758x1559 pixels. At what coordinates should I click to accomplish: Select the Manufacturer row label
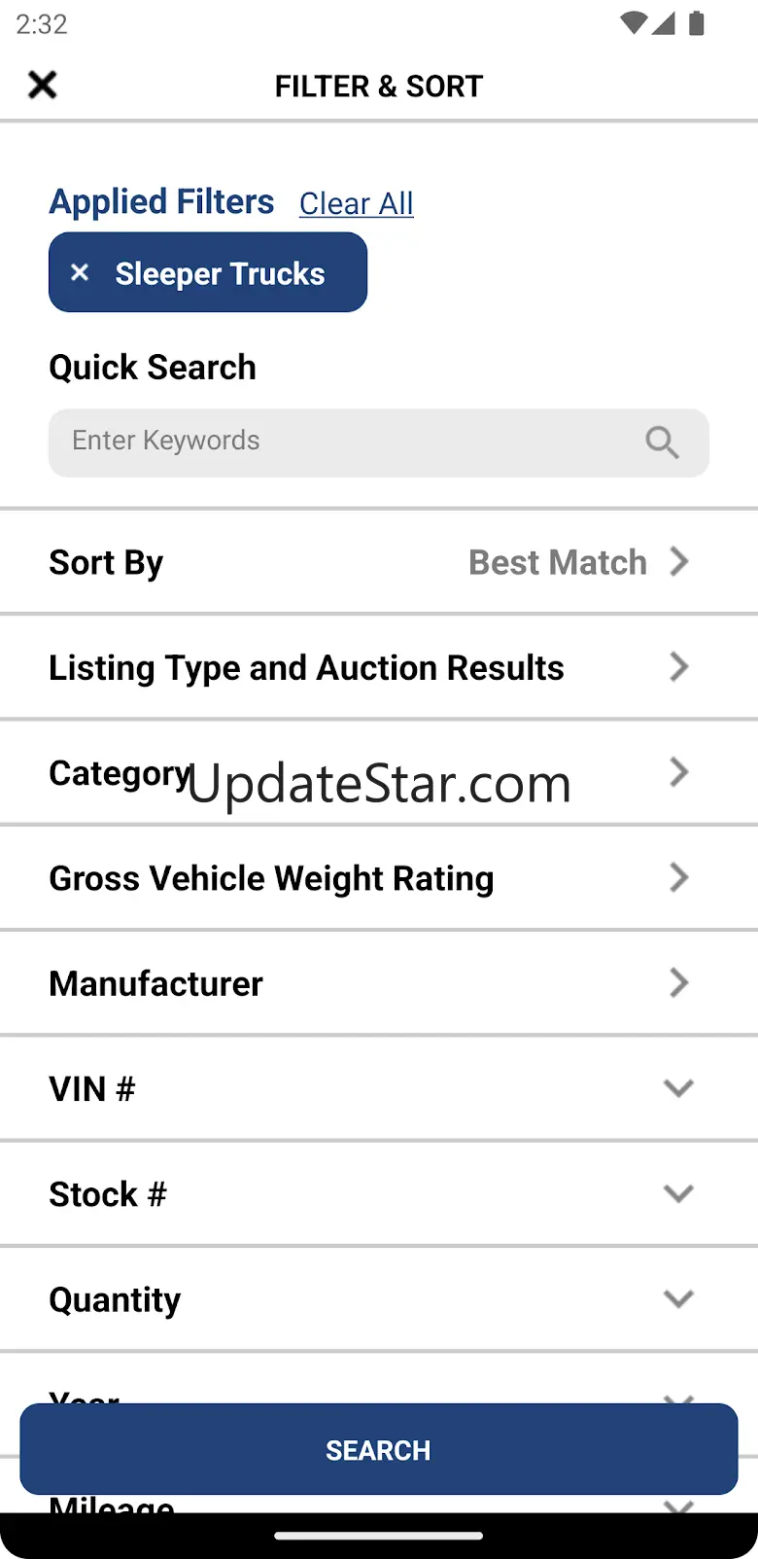pyautogui.click(x=156, y=983)
